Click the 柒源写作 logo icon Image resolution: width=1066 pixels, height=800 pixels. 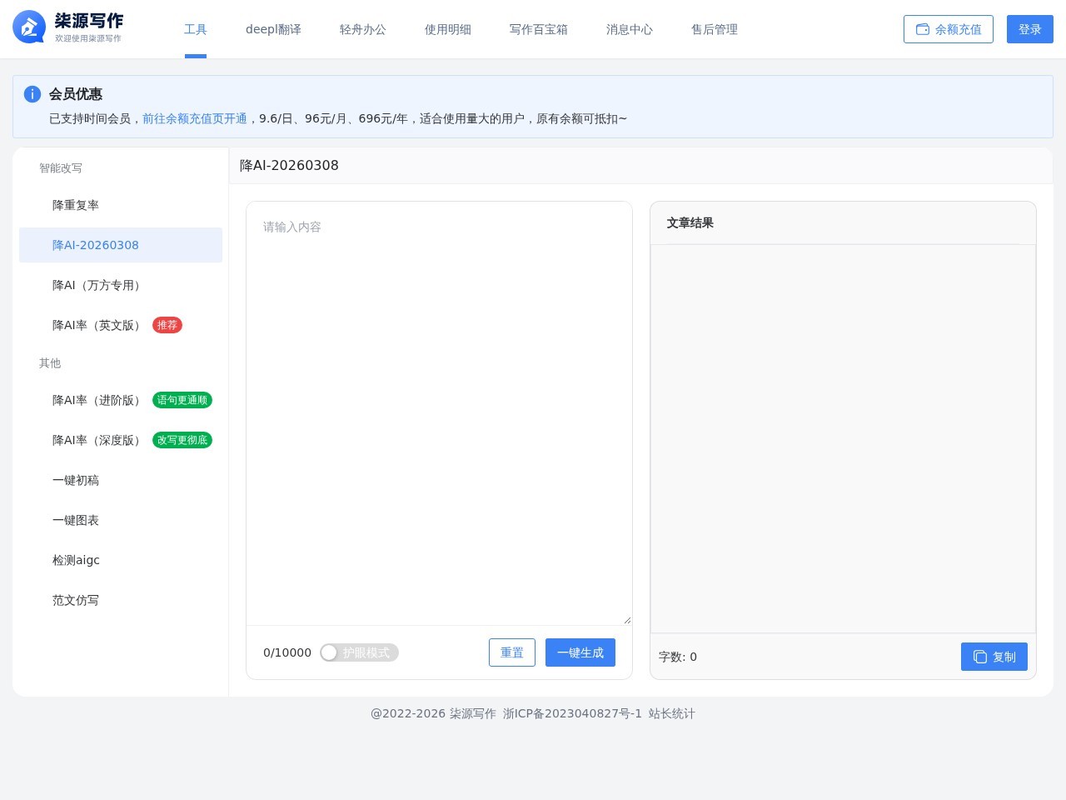pyautogui.click(x=29, y=27)
